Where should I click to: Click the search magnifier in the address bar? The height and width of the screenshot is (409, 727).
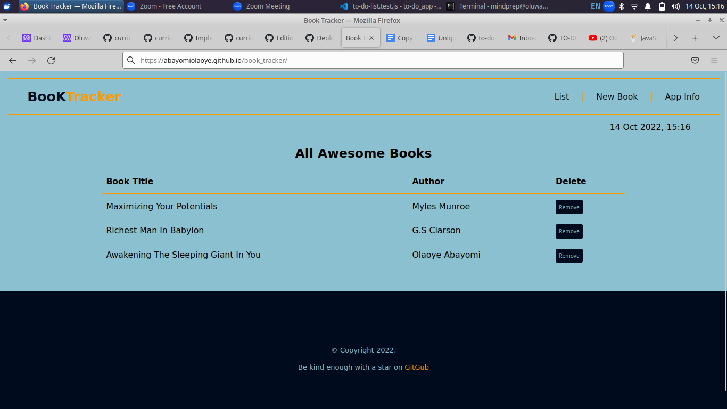click(131, 60)
